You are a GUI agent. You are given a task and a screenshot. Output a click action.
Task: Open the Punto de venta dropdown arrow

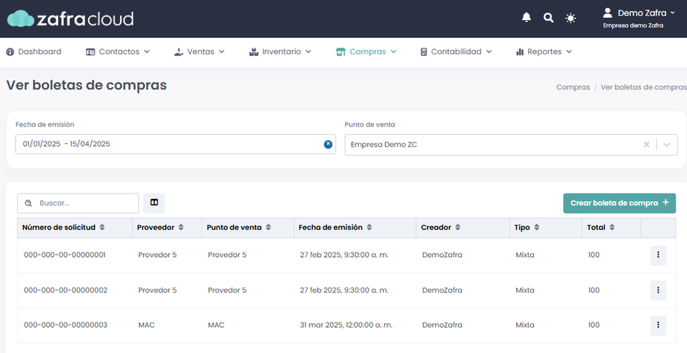pyautogui.click(x=666, y=144)
